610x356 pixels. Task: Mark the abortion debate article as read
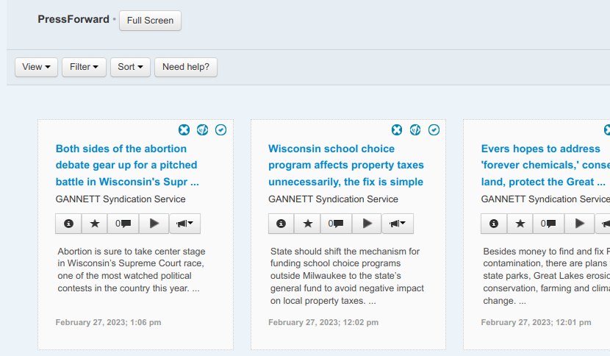pos(220,129)
